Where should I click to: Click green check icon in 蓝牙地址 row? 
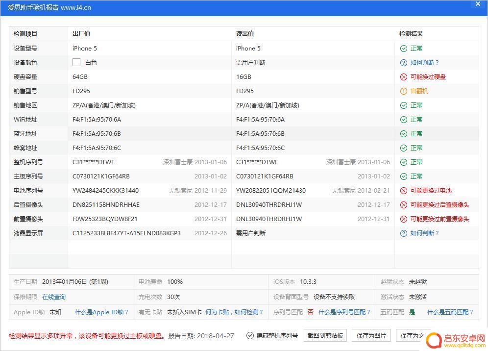[x=403, y=134]
